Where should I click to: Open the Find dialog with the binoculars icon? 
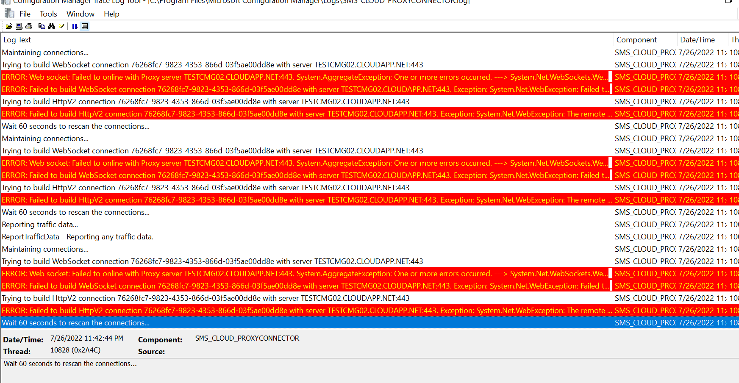coord(51,26)
